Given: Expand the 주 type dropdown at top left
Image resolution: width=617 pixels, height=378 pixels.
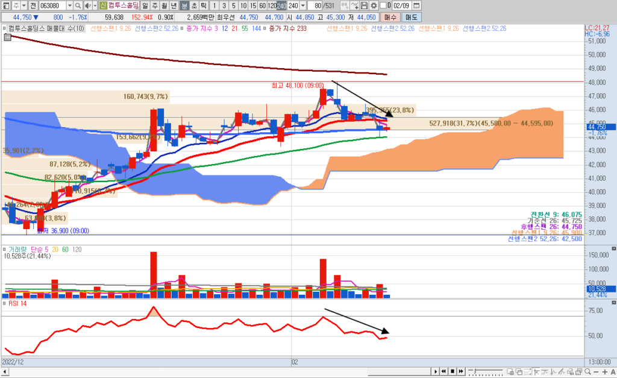Looking at the screenshot, I should 23,5.
